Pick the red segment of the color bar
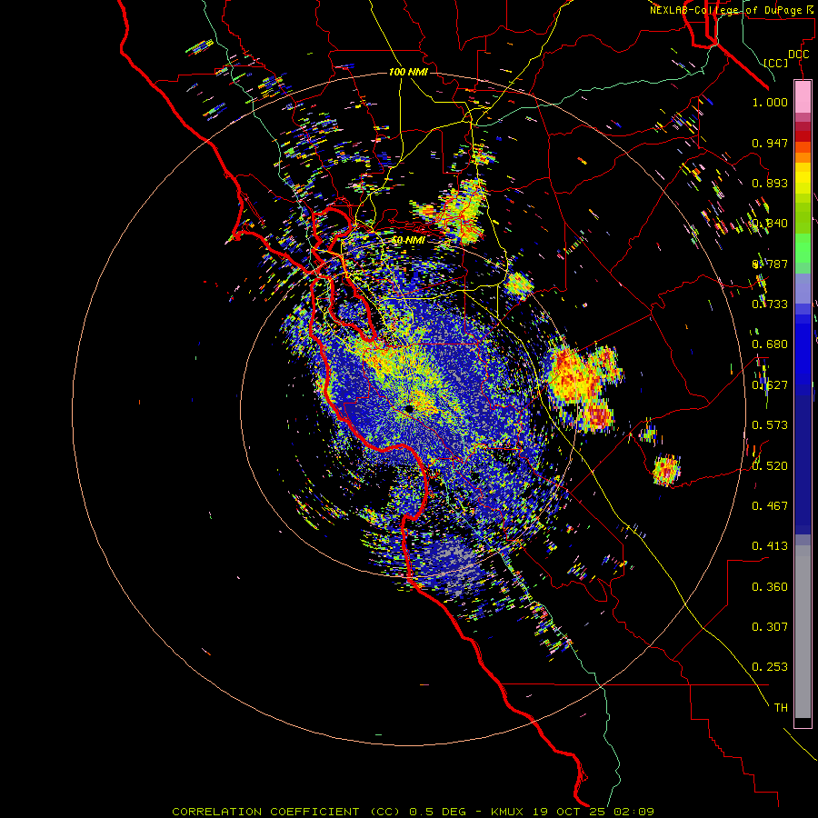This screenshot has width=818, height=818. pyautogui.click(x=803, y=136)
